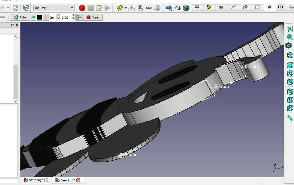Click the None group button
The image size is (294, 185).
click(x=92, y=17)
